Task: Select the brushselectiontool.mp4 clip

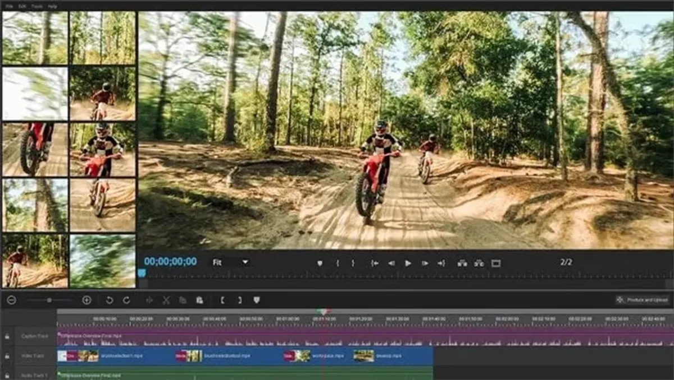Action: [x=228, y=356]
